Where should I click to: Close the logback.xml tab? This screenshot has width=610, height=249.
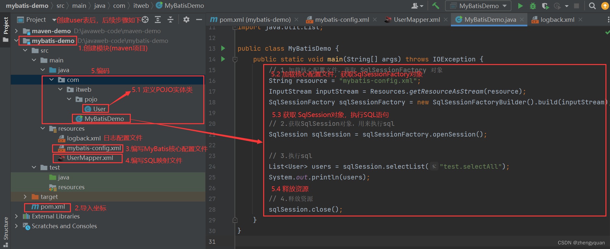[580, 20]
